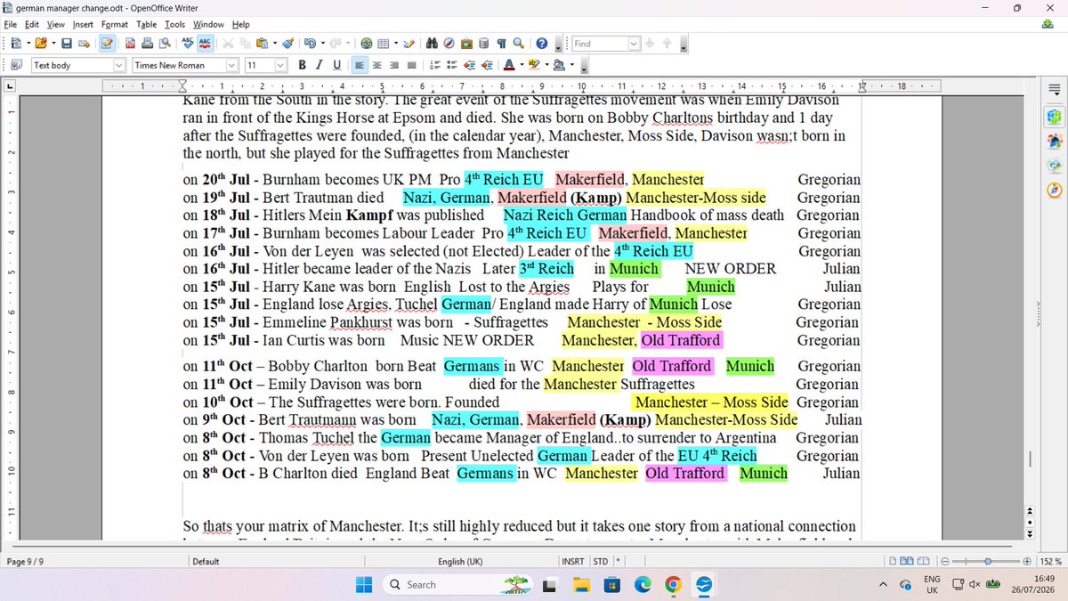Screen dimensions: 1068x601
Task: Open the Font Color dropdown arrow
Action: (x=521, y=65)
